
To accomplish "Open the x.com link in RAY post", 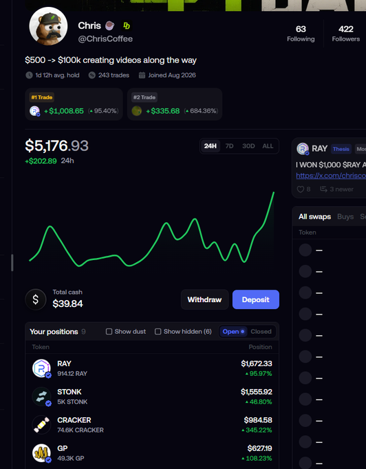I will (331, 176).
